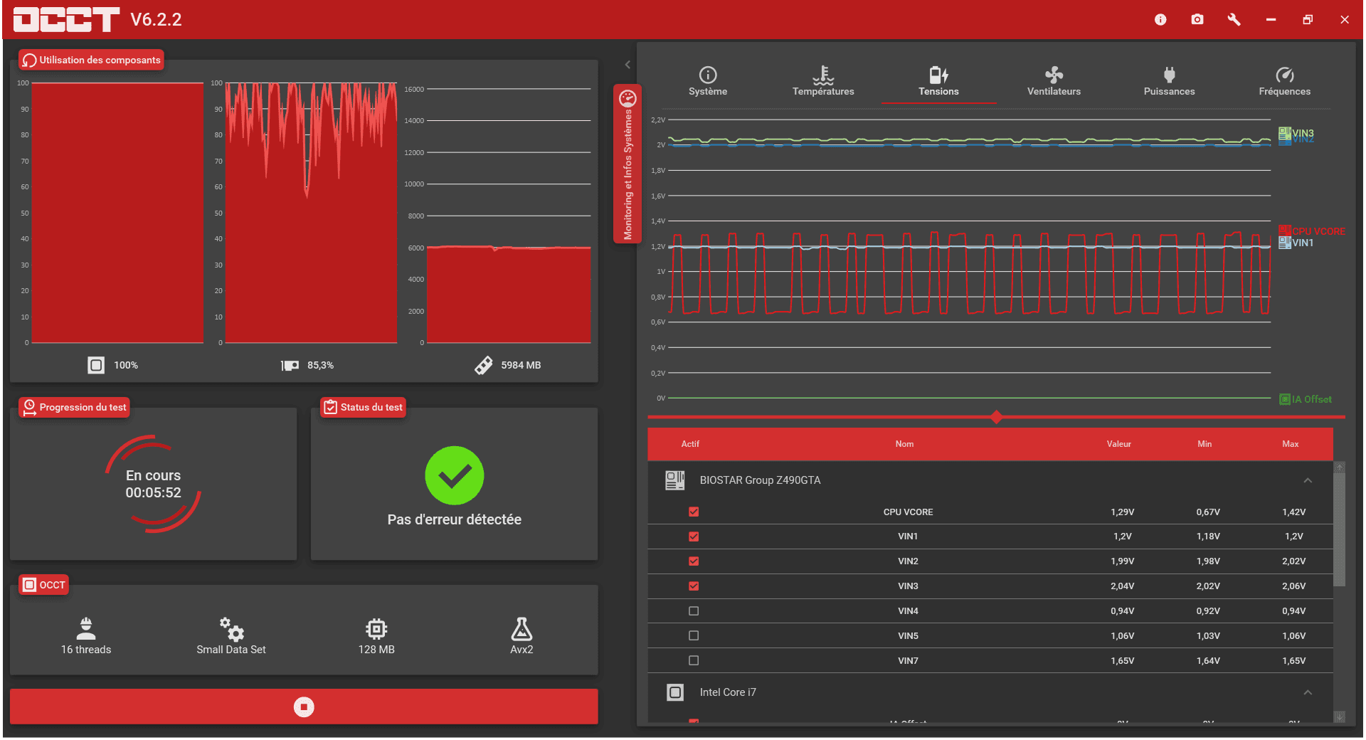1366x740 pixels.
Task: Uncheck the CPU VCORE checkbox
Action: [694, 512]
